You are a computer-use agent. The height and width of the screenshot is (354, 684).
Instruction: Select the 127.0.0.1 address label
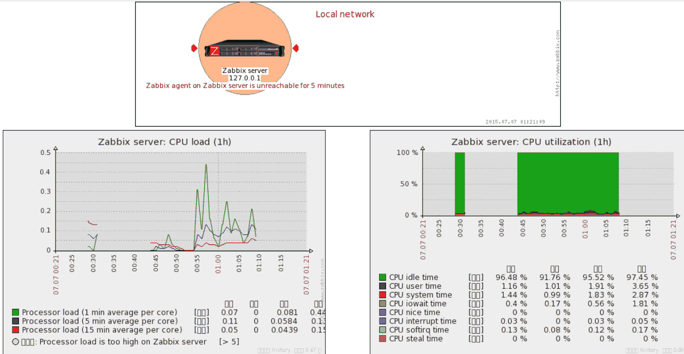[x=245, y=78]
